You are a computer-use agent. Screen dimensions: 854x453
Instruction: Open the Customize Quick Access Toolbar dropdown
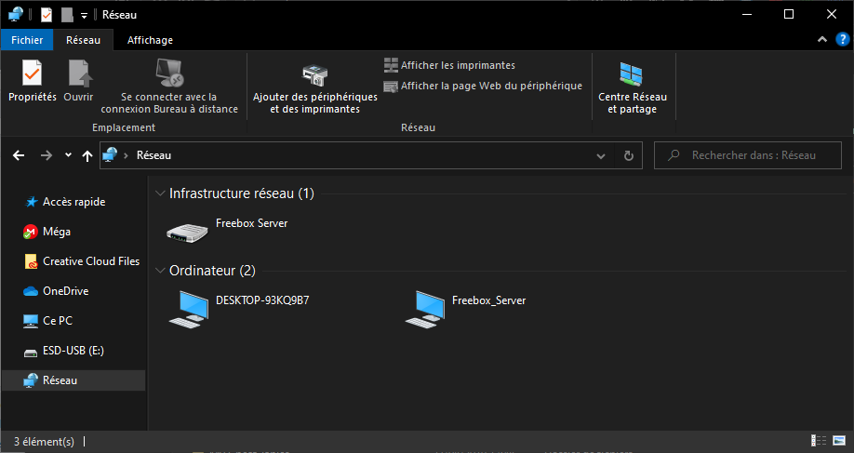coord(84,15)
